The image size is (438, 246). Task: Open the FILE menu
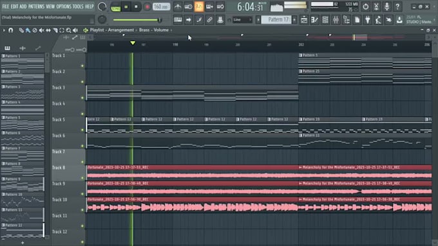pyautogui.click(x=5, y=6)
